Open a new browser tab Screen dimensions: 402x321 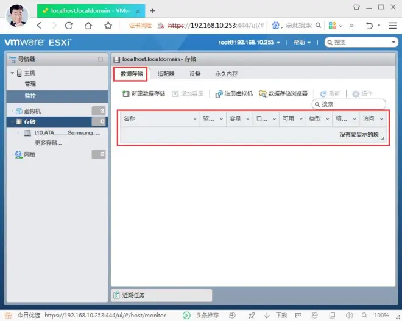(x=153, y=10)
